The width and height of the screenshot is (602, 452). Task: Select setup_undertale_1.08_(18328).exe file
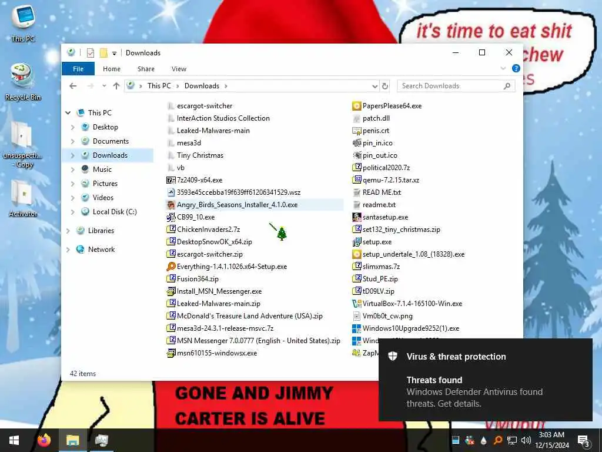coord(409,254)
